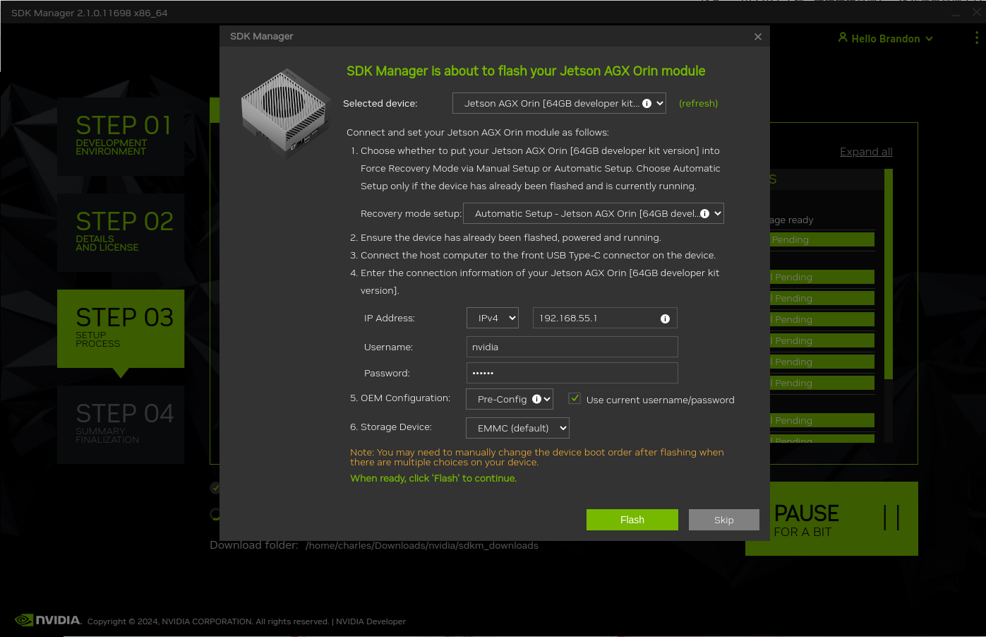The height and width of the screenshot is (637, 986).
Task: Open the three-dot options menu
Action: click(977, 37)
